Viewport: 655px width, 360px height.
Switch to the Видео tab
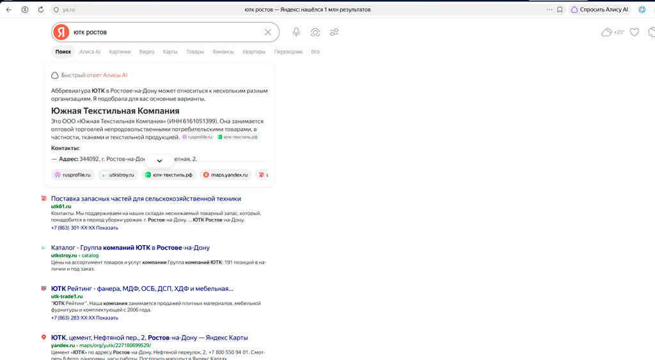coord(146,52)
